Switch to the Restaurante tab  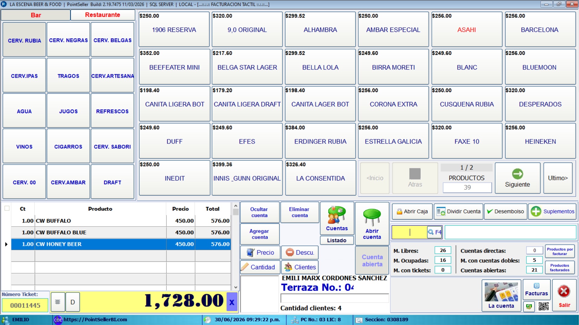pos(103,15)
